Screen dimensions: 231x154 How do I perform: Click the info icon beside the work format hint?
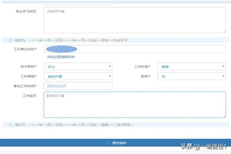click(11, 125)
